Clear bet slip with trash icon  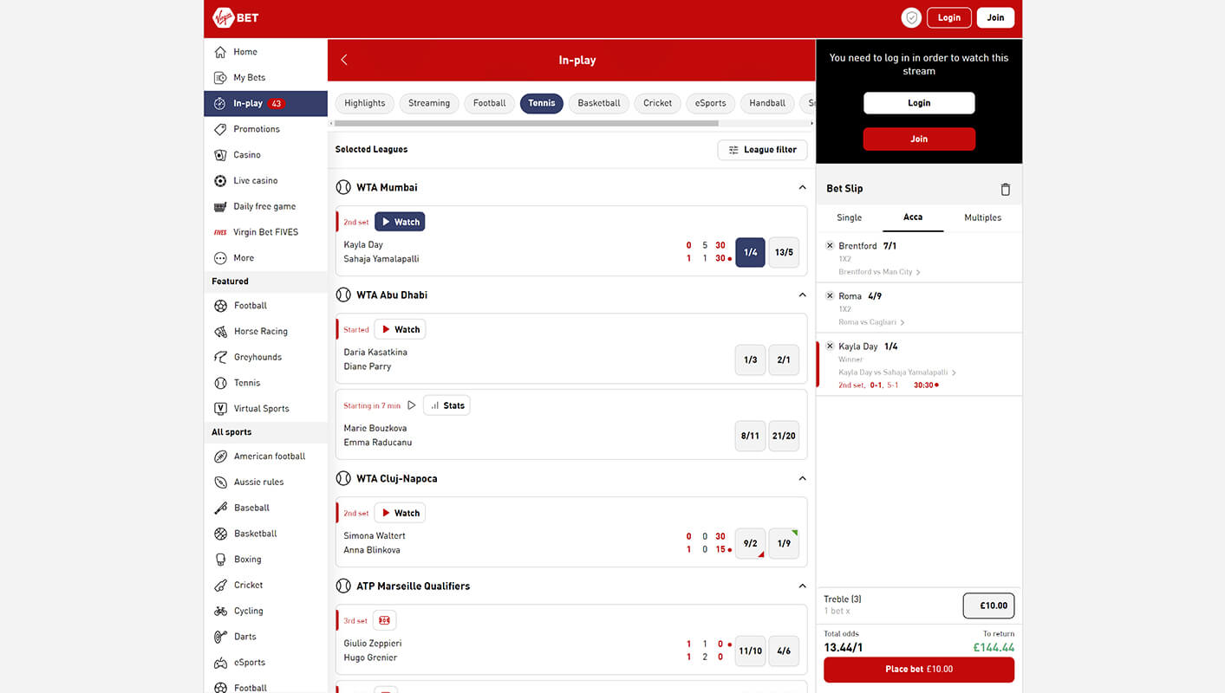[1006, 189]
